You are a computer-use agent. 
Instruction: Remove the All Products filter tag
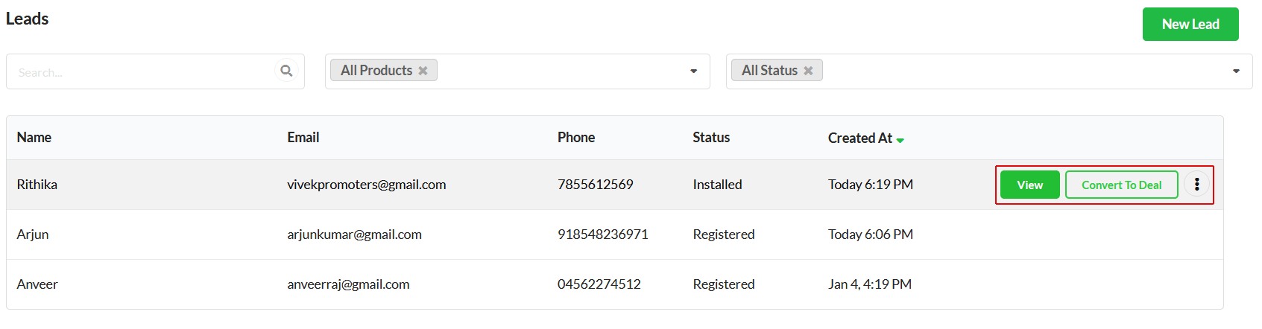point(423,71)
